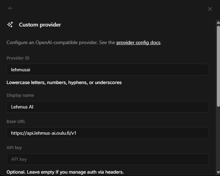The image size is (220, 176).
Task: Click the Display name label
Action: 20,95
